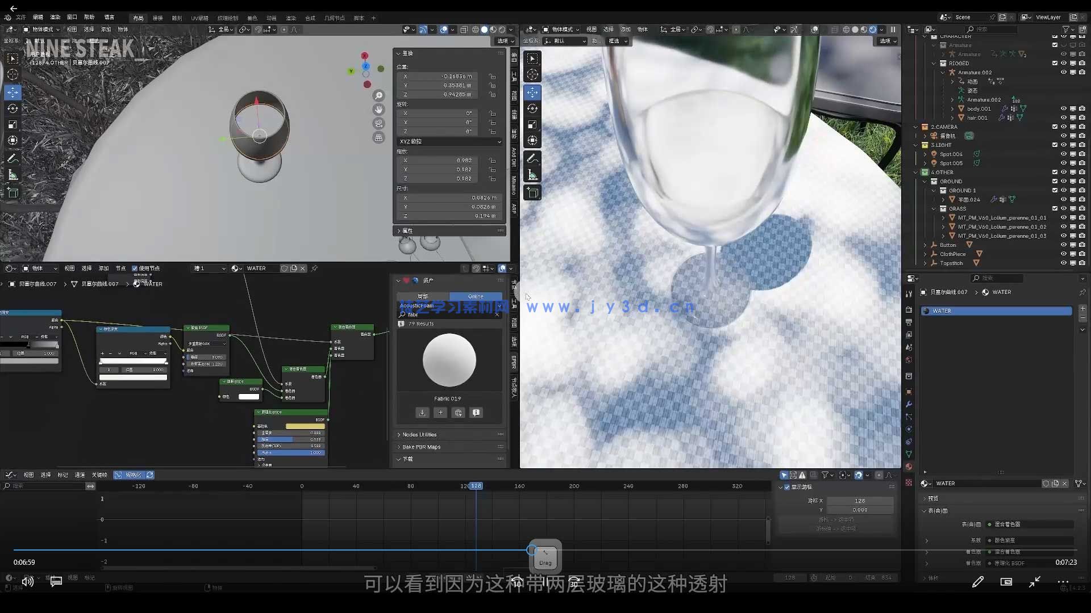Select the Rotate tool in left viewport
The width and height of the screenshot is (1091, 613).
coord(13,108)
